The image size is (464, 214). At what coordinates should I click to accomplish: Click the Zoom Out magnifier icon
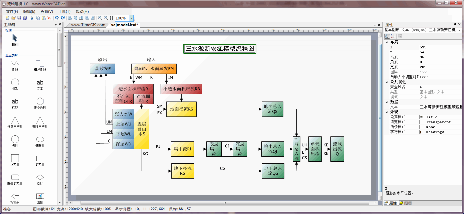[106, 18]
